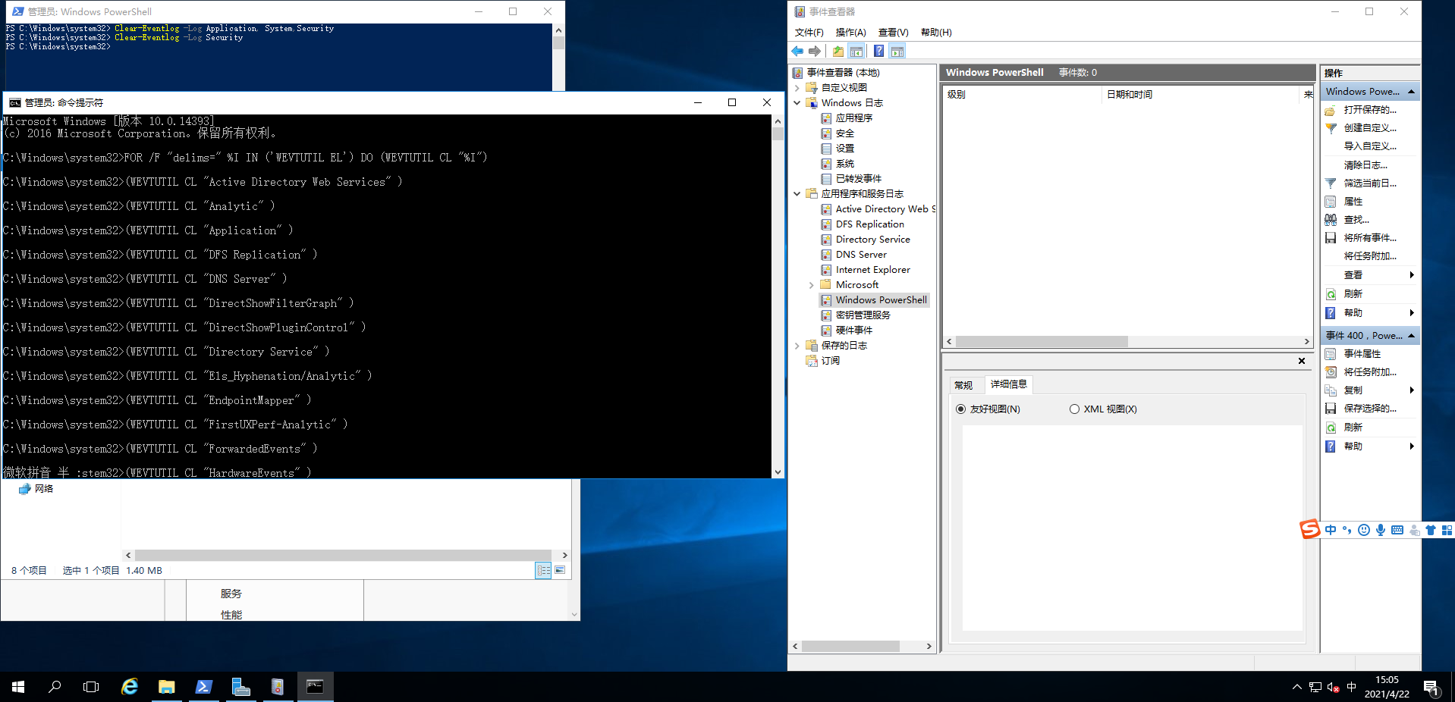Switch to PowerShell via taskbar icon
This screenshot has height=702, width=1455.
tap(203, 687)
